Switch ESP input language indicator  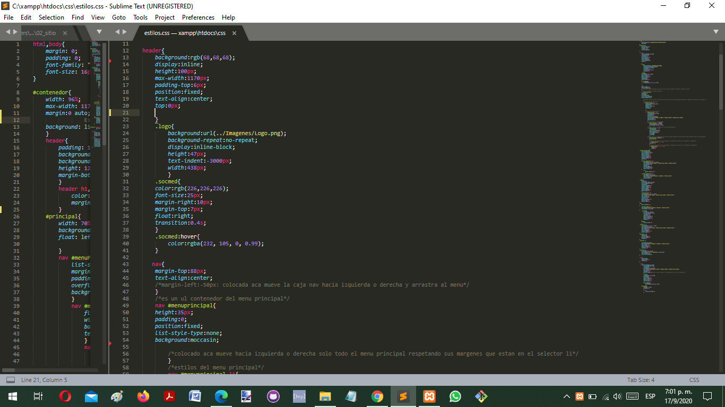tap(650, 396)
